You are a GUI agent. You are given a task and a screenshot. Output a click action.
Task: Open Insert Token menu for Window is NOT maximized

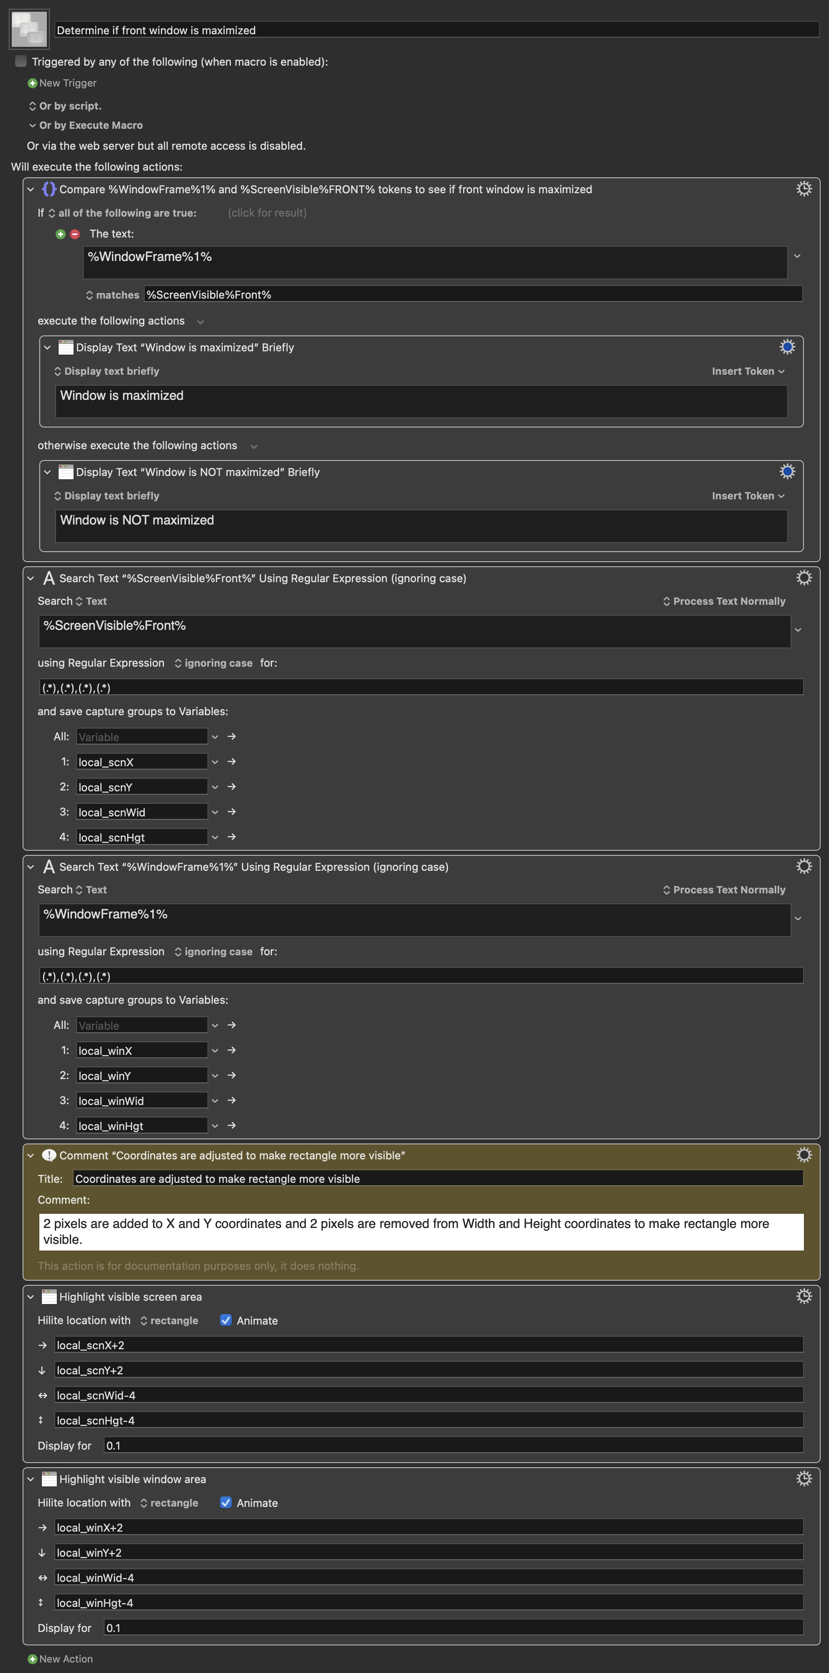pyautogui.click(x=748, y=496)
